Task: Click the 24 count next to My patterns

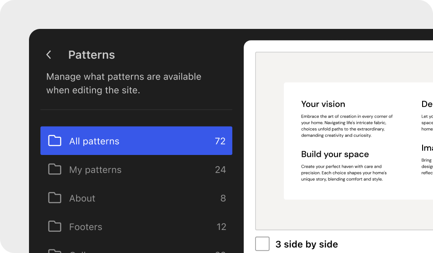Action: 220,170
